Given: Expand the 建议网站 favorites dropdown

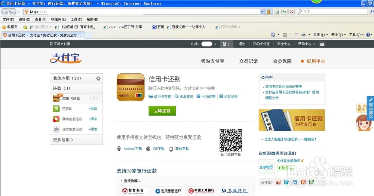Looking at the screenshot, I should pyautogui.click(x=50, y=27).
